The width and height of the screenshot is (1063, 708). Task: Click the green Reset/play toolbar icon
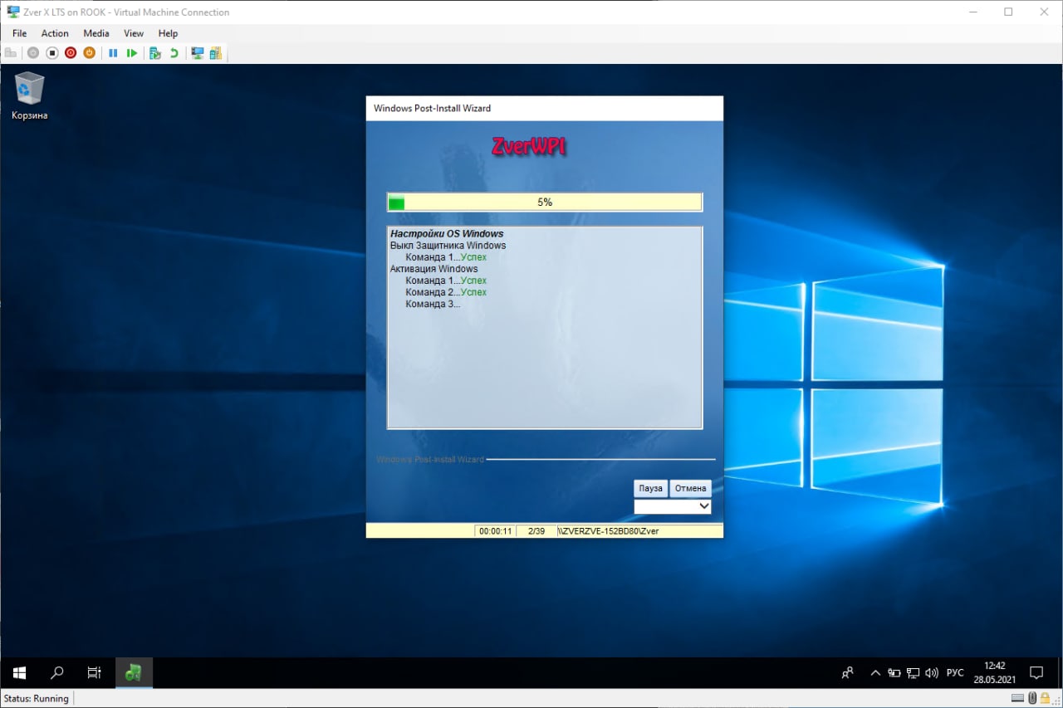pos(132,53)
